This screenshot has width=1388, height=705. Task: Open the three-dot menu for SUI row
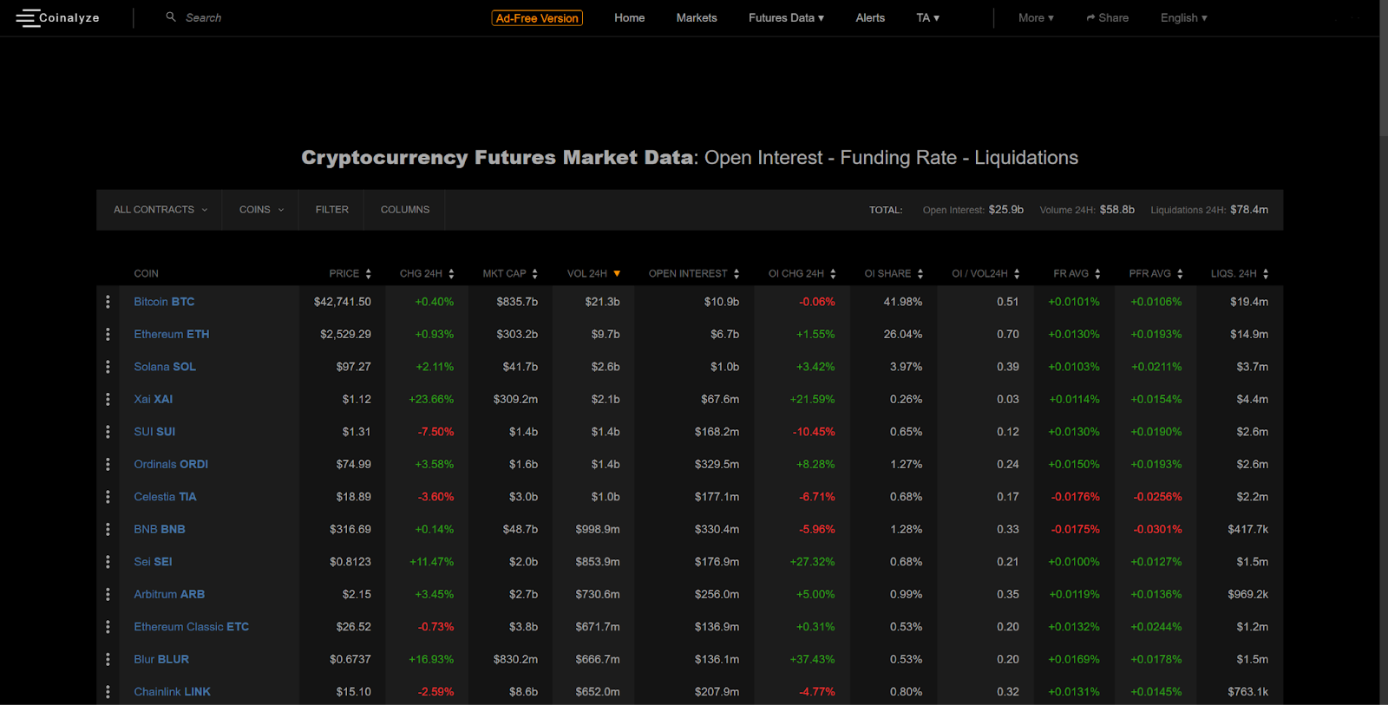click(108, 432)
